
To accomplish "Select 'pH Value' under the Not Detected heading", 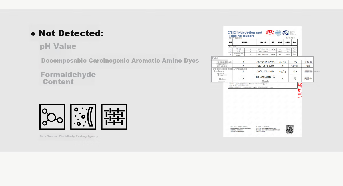I will 58,46.
